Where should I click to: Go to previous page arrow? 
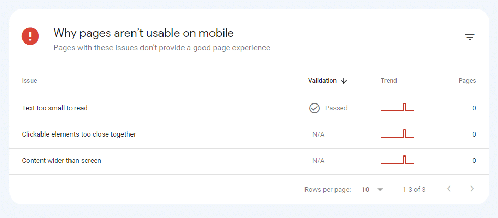[x=449, y=189]
